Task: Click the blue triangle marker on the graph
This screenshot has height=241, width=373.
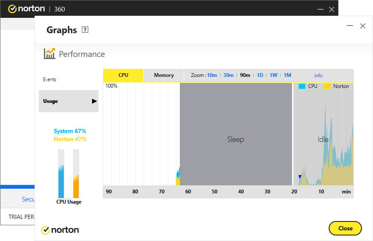Action: (x=300, y=176)
